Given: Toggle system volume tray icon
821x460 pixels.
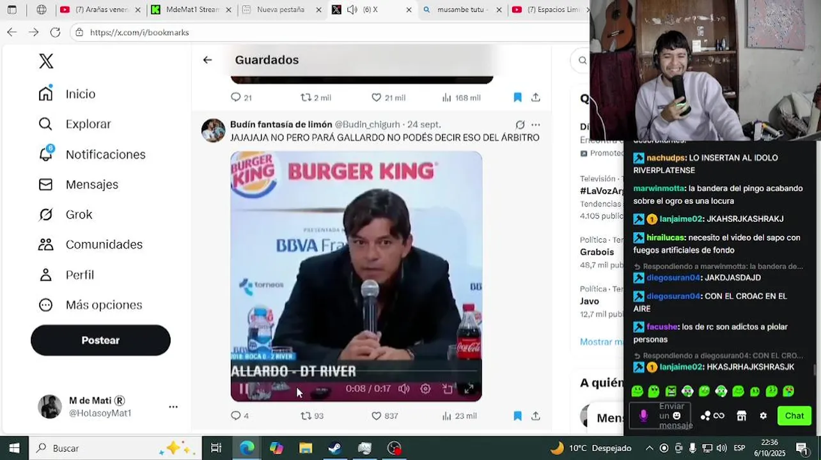Looking at the screenshot, I should pyautogui.click(x=721, y=448).
